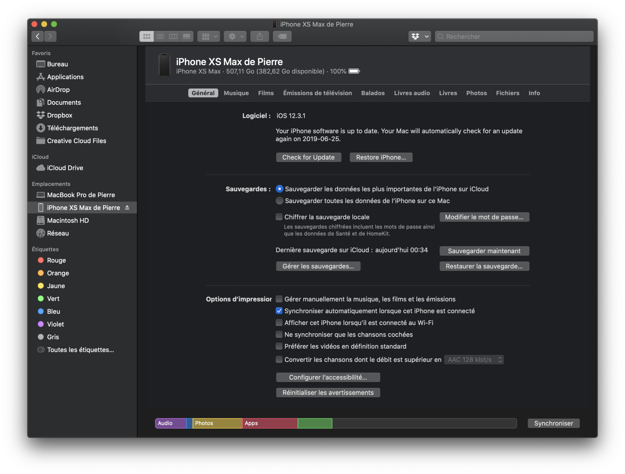Open Téléchargements in the sidebar
Viewport: 625px width, 474px height.
tap(67, 128)
